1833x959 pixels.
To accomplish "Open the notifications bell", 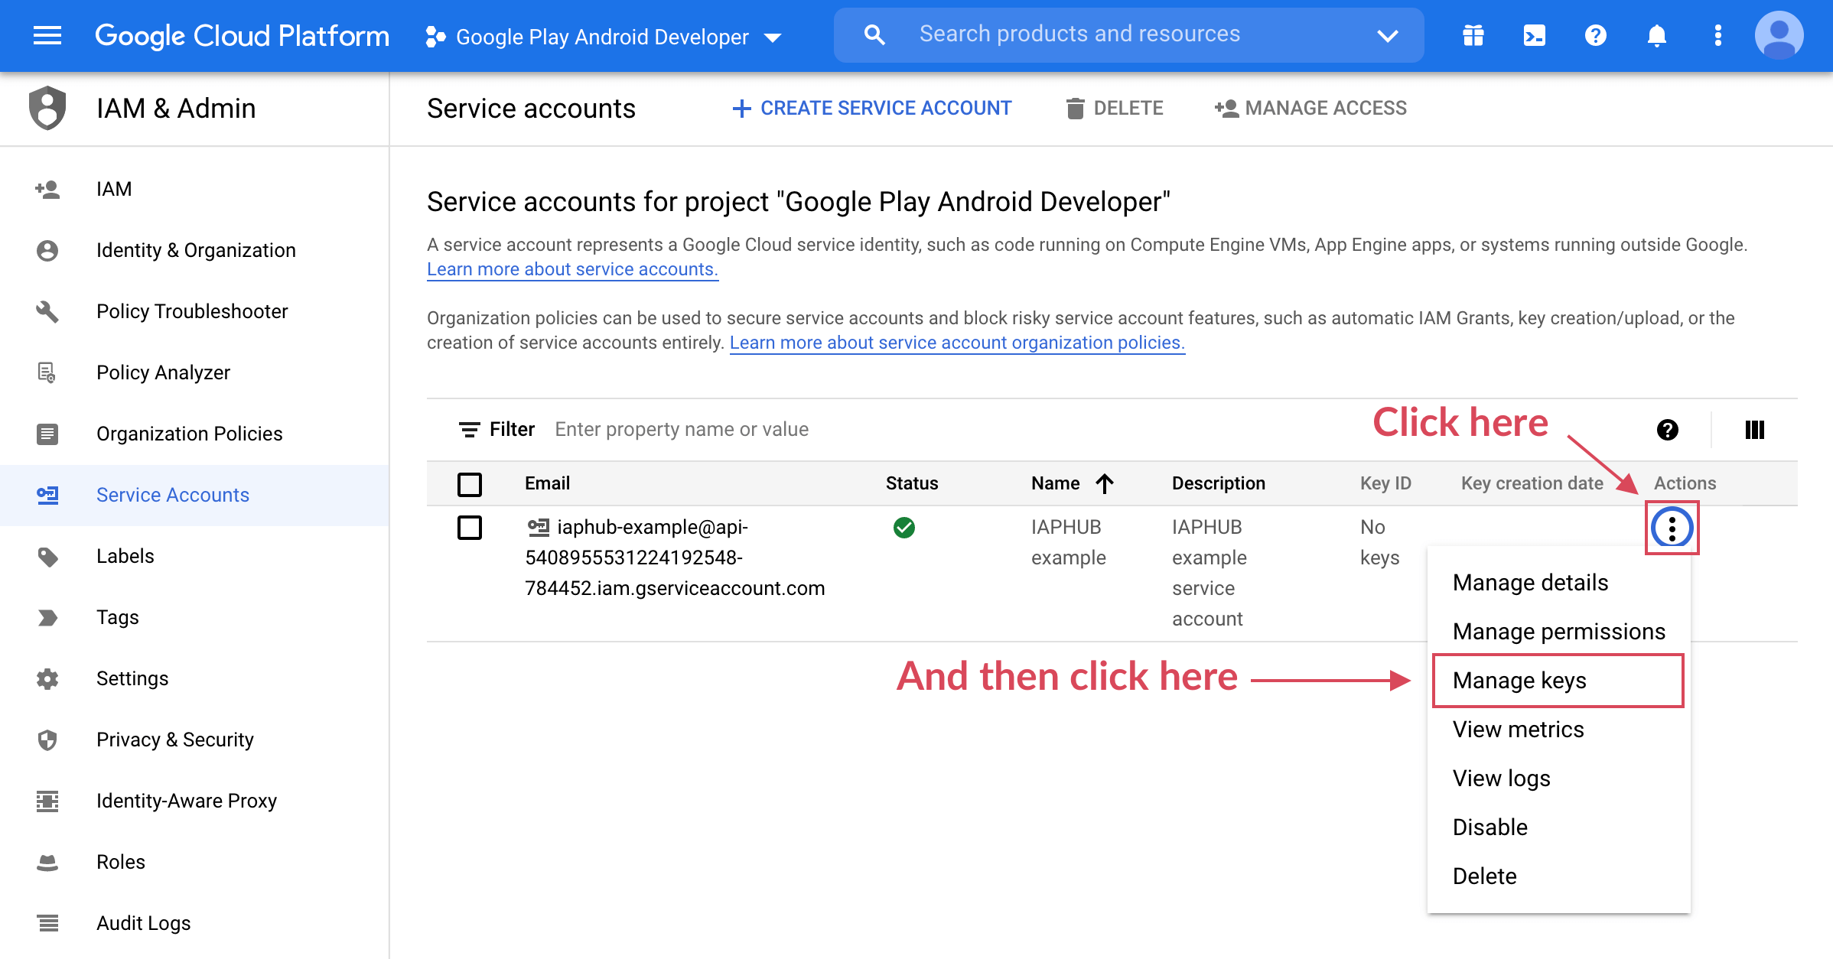I will [x=1656, y=36].
